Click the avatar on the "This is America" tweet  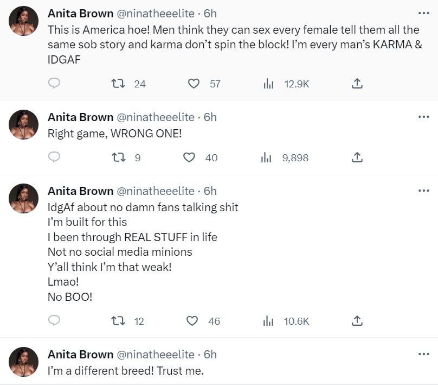click(x=24, y=21)
